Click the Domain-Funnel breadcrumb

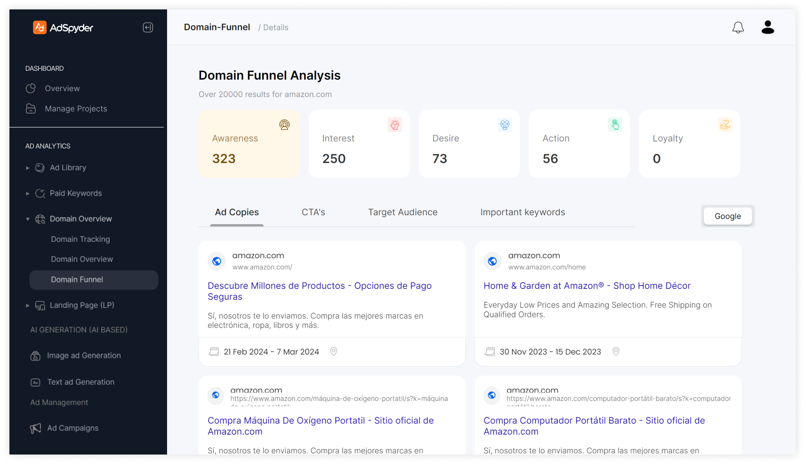217,27
